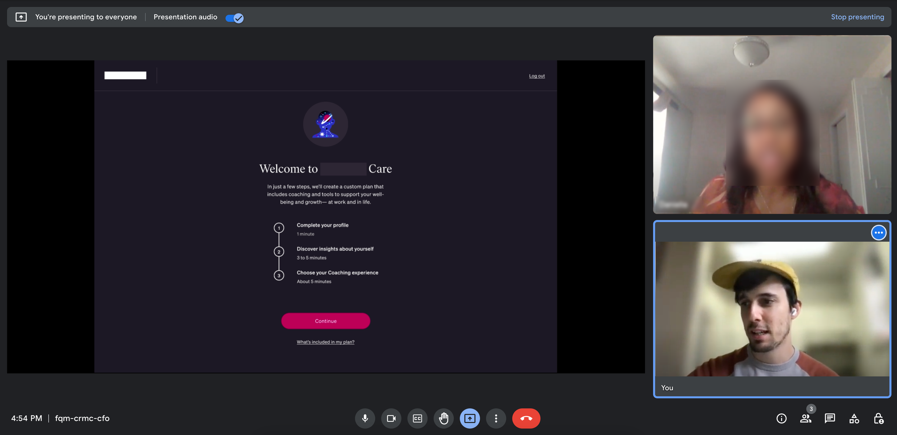The width and height of the screenshot is (897, 435).
Task: Raise your hand in the meeting
Action: point(443,418)
